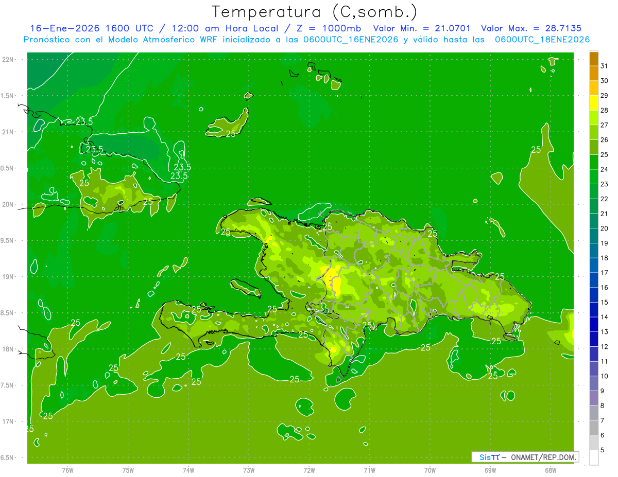Click the '18N' latitude axis label
The width and height of the screenshot is (618, 477).
[x=8, y=349]
